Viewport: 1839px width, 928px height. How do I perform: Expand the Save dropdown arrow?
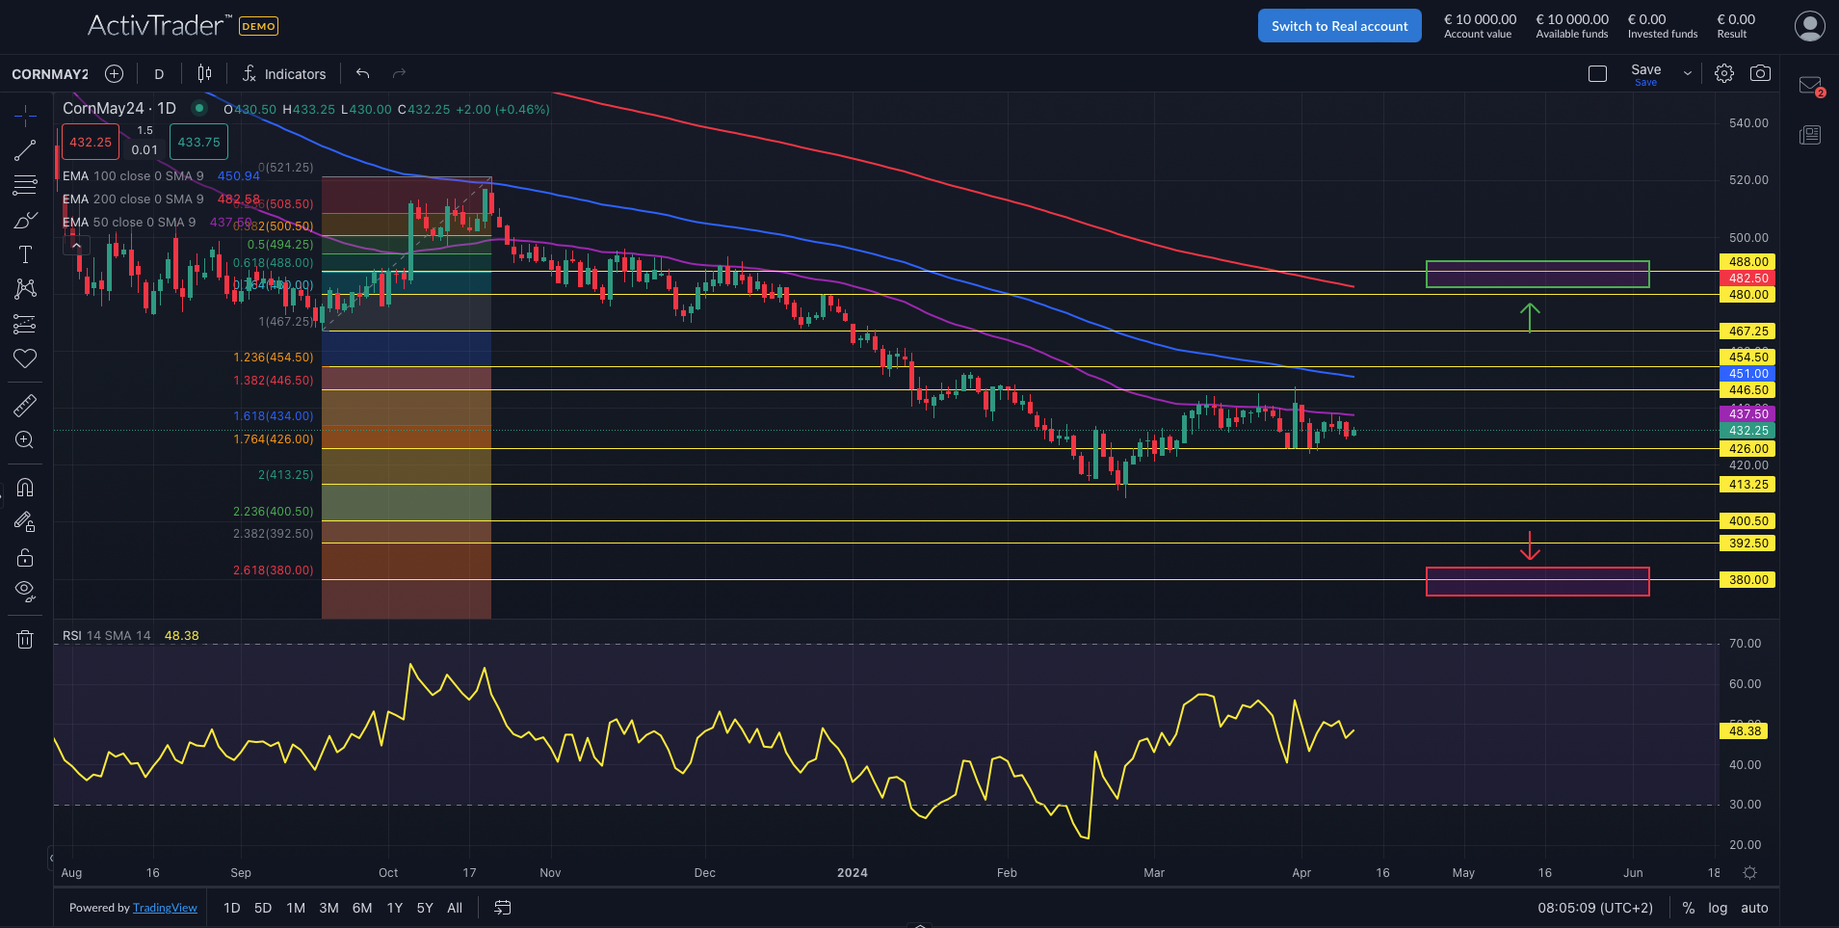[1687, 73]
